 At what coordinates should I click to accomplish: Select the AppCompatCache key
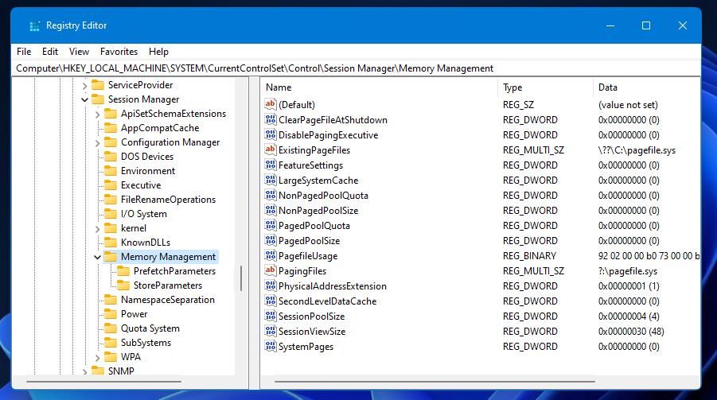click(x=160, y=128)
